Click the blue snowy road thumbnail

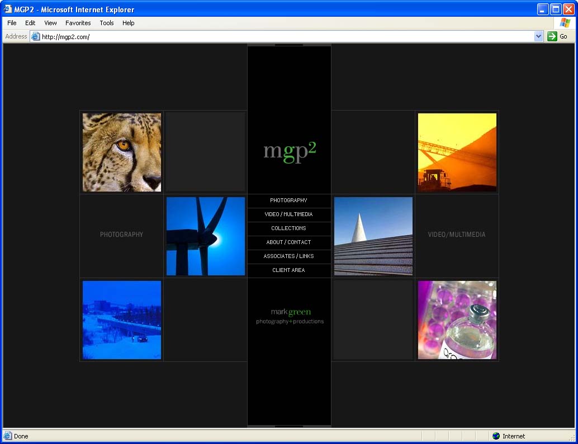(122, 320)
